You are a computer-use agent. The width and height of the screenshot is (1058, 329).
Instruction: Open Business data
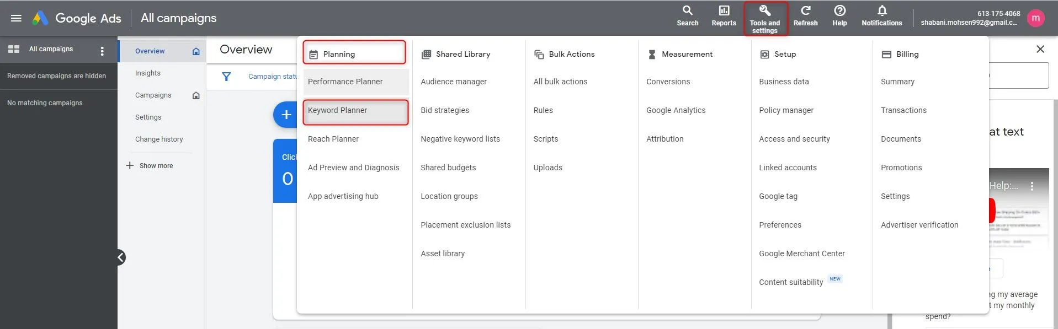click(x=784, y=82)
